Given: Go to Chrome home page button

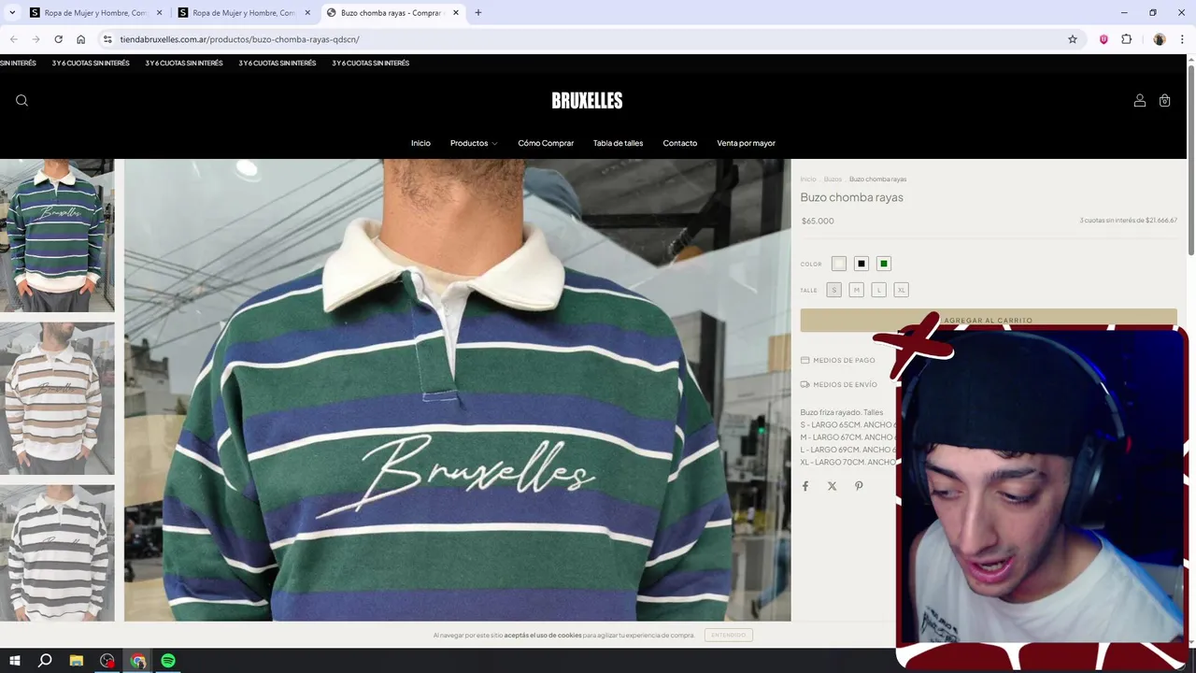Looking at the screenshot, I should [x=80, y=39].
